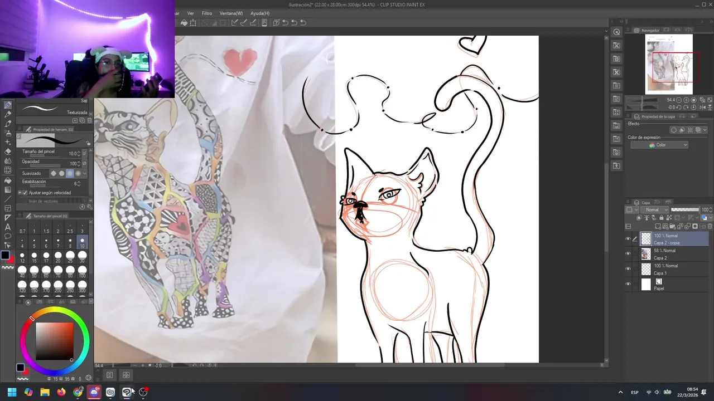Flip the canvas vertically in Navegador
Screen dimensions: 714x401
tap(710, 107)
